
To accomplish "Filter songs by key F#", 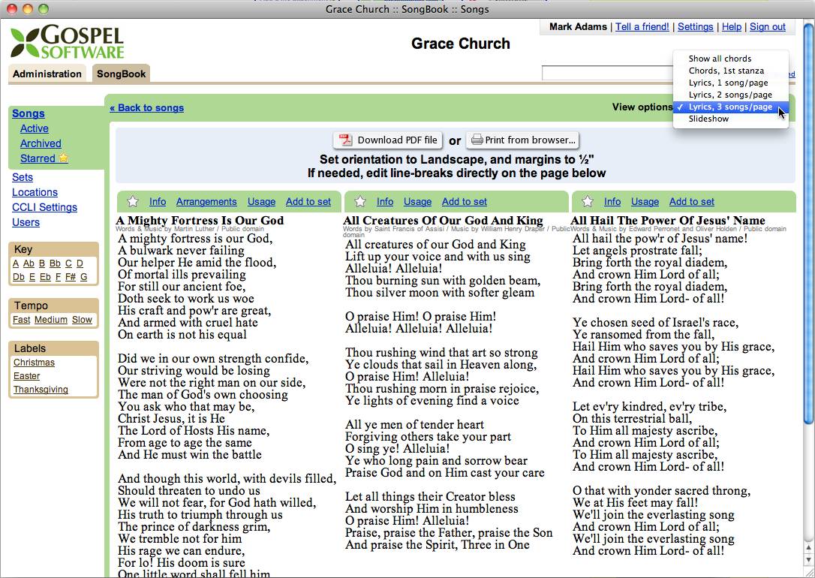I will tap(71, 277).
